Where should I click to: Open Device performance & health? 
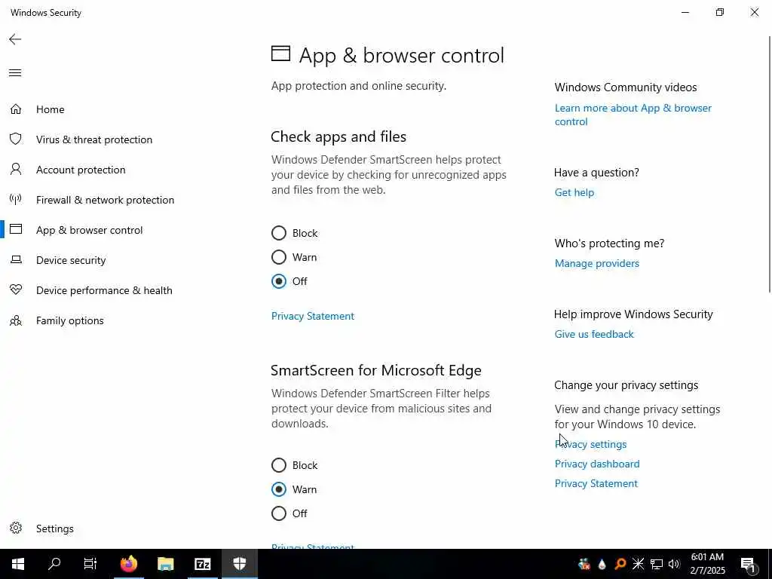(104, 290)
